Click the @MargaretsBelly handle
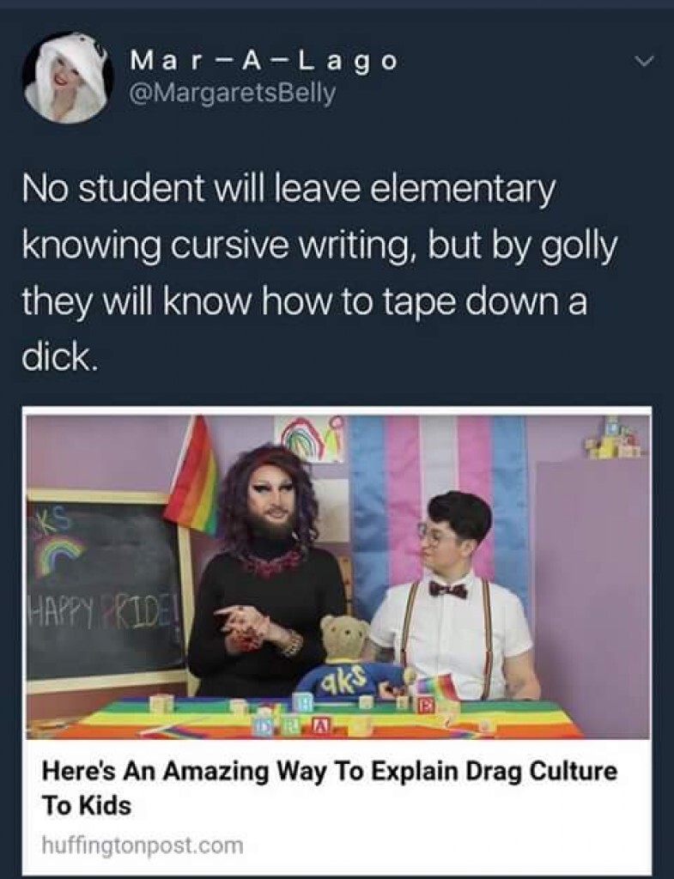Image resolution: width=674 pixels, height=879 pixels. coord(232,93)
